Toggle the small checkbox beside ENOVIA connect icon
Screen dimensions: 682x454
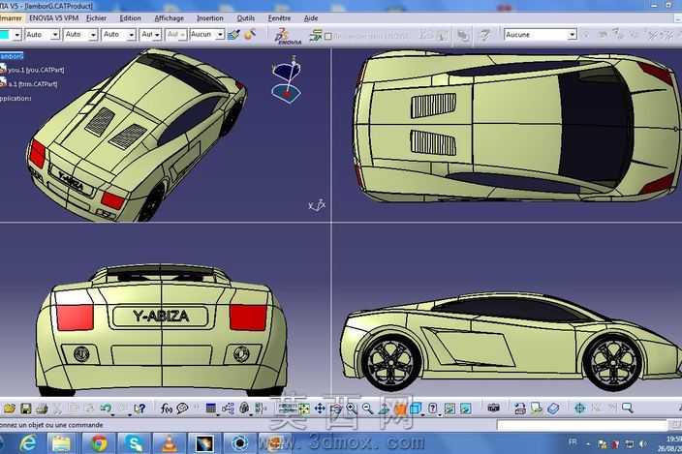(328, 37)
